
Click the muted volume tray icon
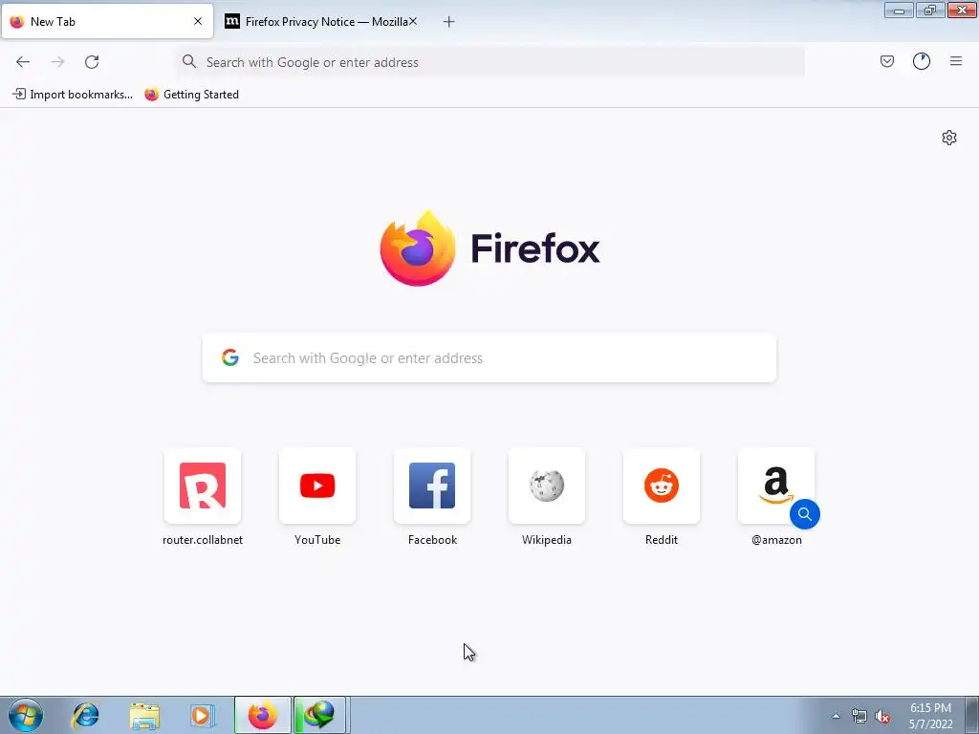tap(882, 717)
